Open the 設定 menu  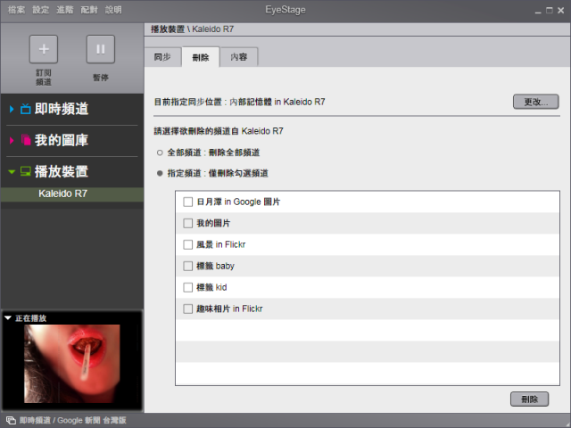(40, 10)
